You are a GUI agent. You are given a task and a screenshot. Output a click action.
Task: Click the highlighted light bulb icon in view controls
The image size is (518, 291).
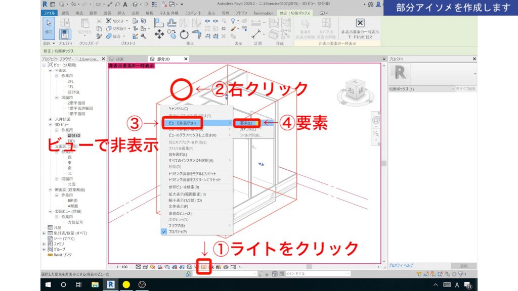(204, 266)
